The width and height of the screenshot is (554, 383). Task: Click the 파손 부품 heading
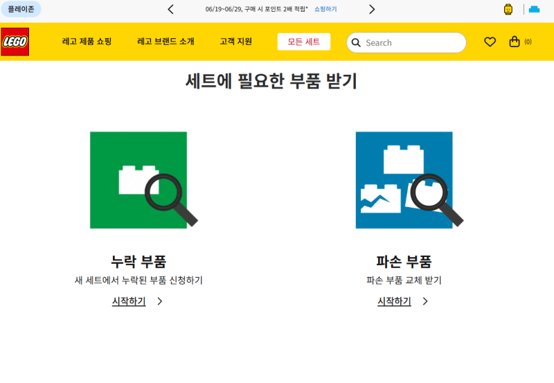(404, 262)
